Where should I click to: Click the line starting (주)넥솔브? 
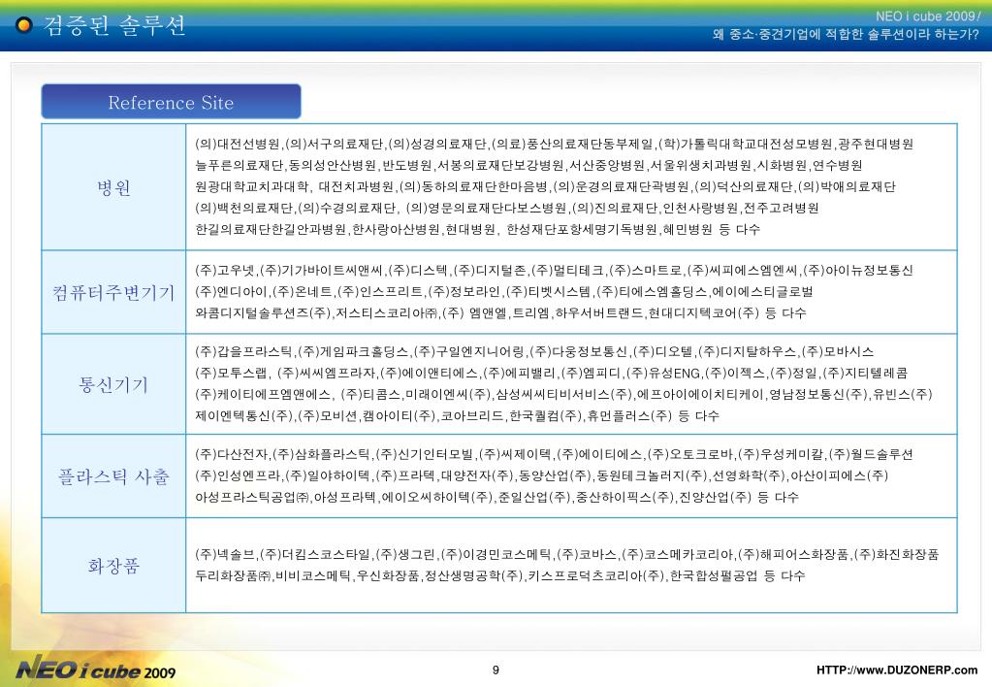pyautogui.click(x=567, y=555)
